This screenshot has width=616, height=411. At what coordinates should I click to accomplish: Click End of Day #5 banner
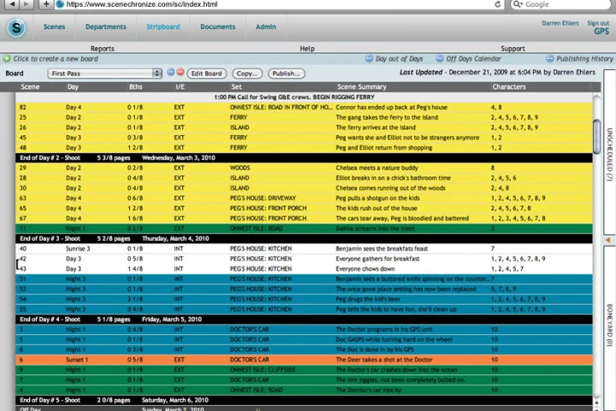click(304, 400)
